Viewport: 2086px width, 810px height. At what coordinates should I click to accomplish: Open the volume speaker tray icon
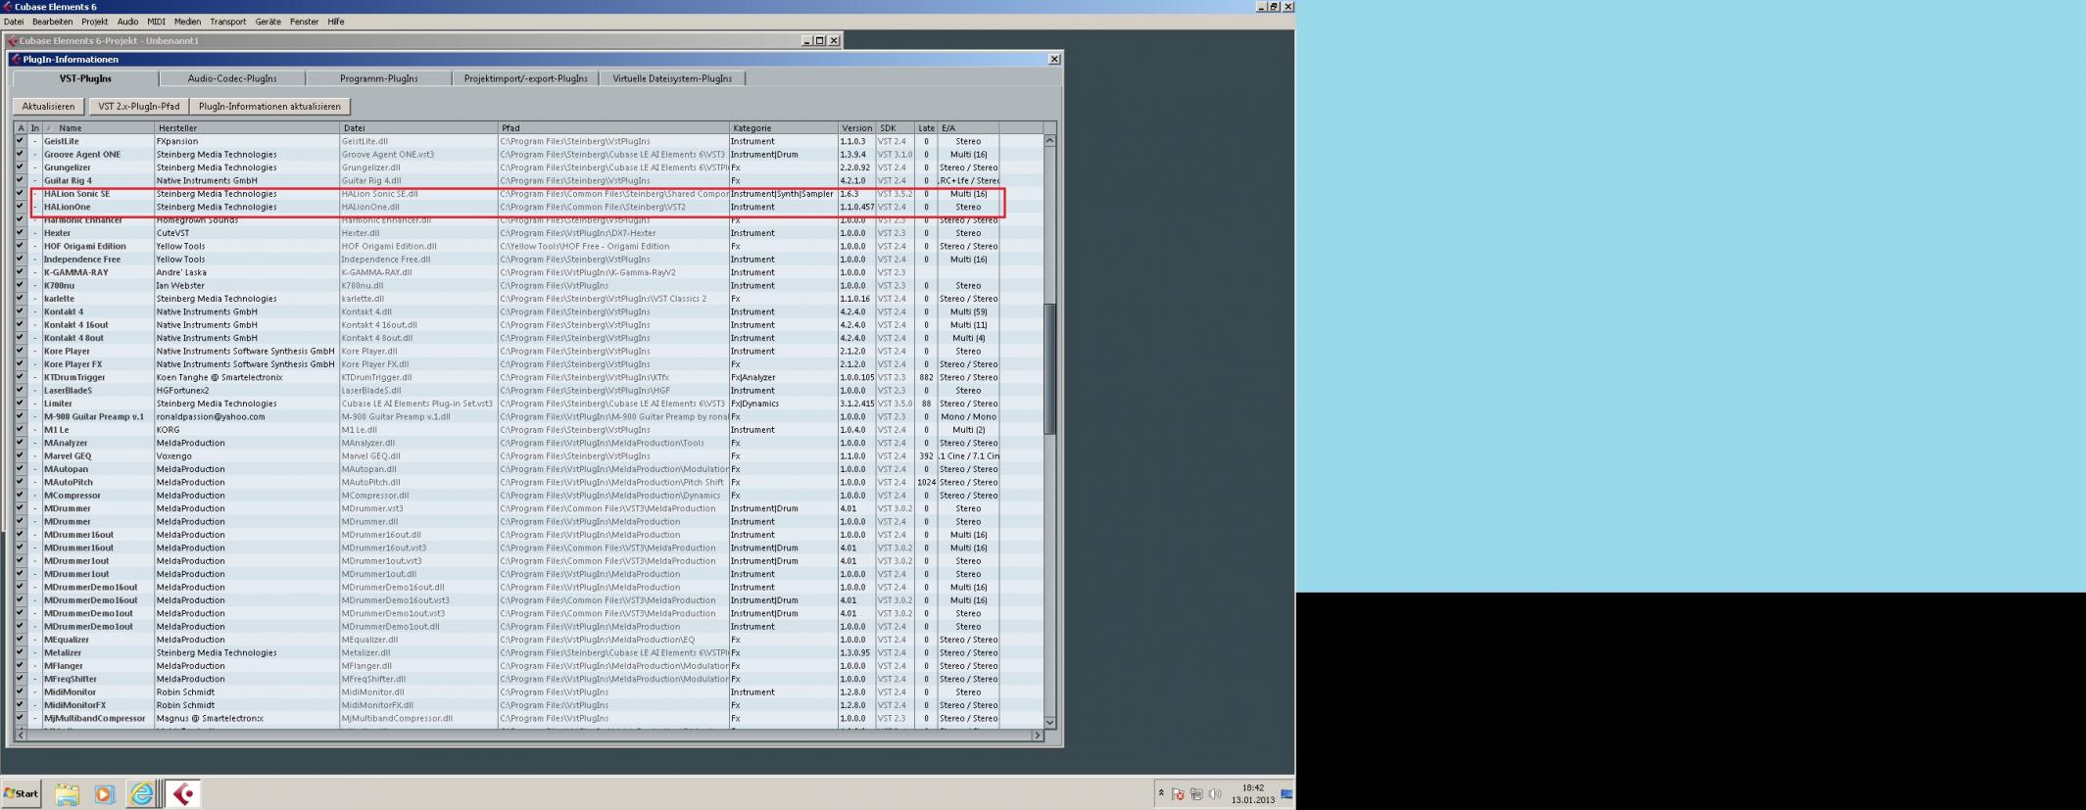pyautogui.click(x=1215, y=794)
